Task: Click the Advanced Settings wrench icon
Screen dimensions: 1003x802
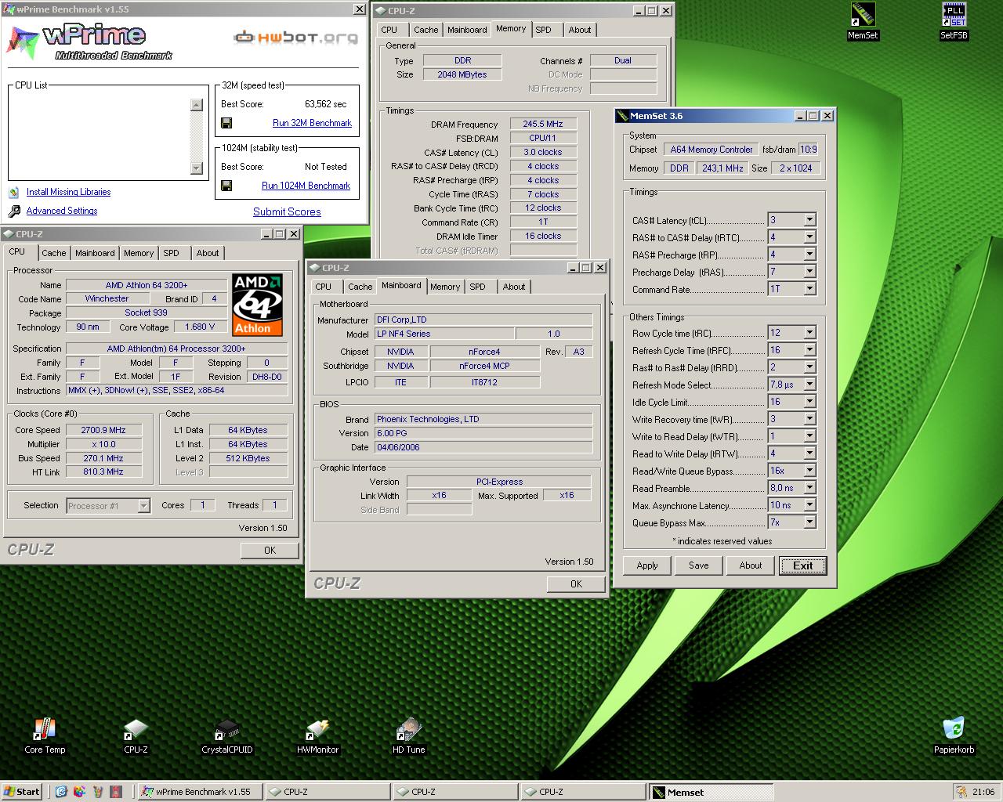Action: point(14,211)
